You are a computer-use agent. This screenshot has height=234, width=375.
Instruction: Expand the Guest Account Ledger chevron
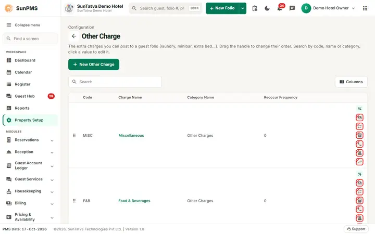[52, 166]
